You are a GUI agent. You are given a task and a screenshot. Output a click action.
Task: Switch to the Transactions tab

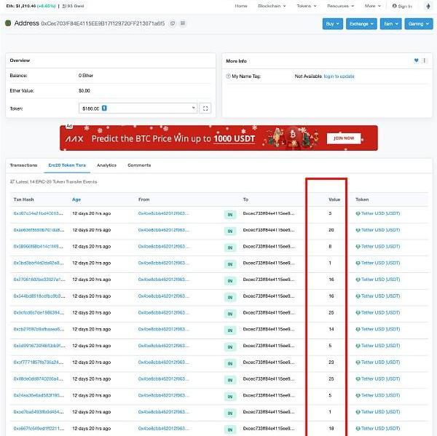tap(23, 165)
